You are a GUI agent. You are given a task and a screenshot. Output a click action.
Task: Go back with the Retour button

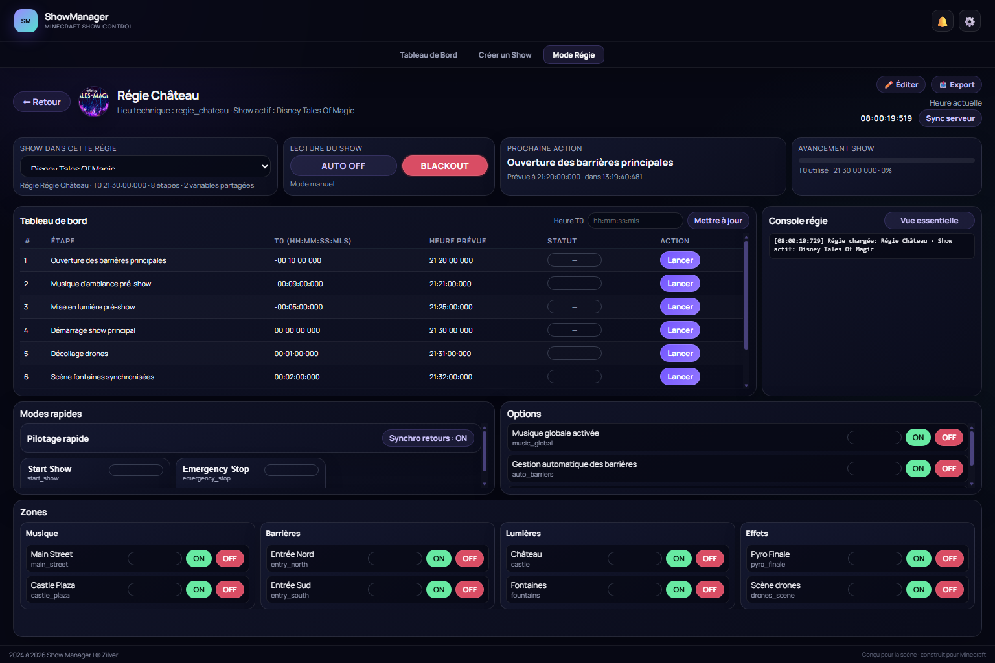(41, 102)
